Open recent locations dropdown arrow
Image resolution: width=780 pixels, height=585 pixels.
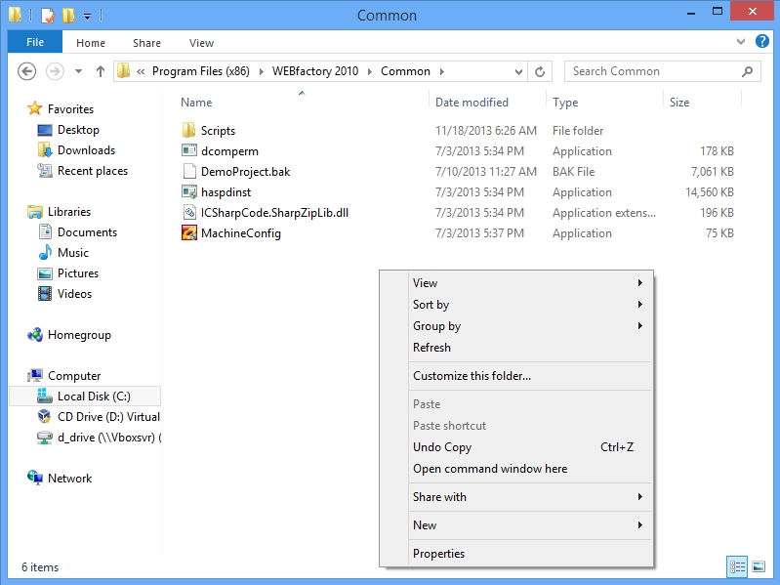[78, 71]
